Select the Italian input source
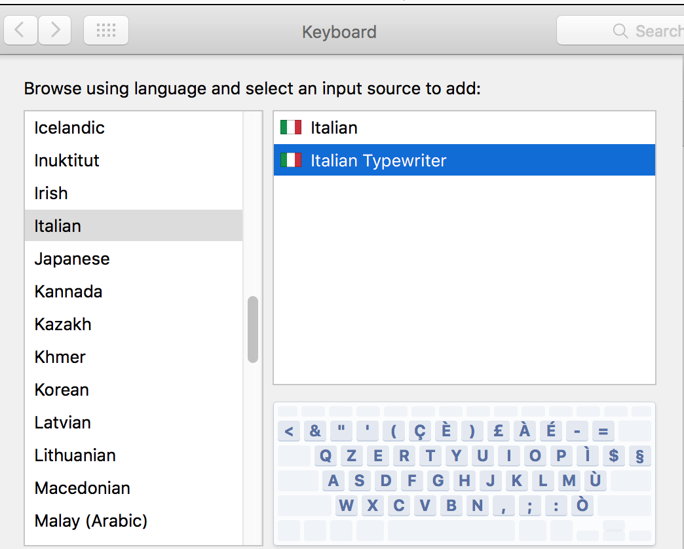 [334, 127]
